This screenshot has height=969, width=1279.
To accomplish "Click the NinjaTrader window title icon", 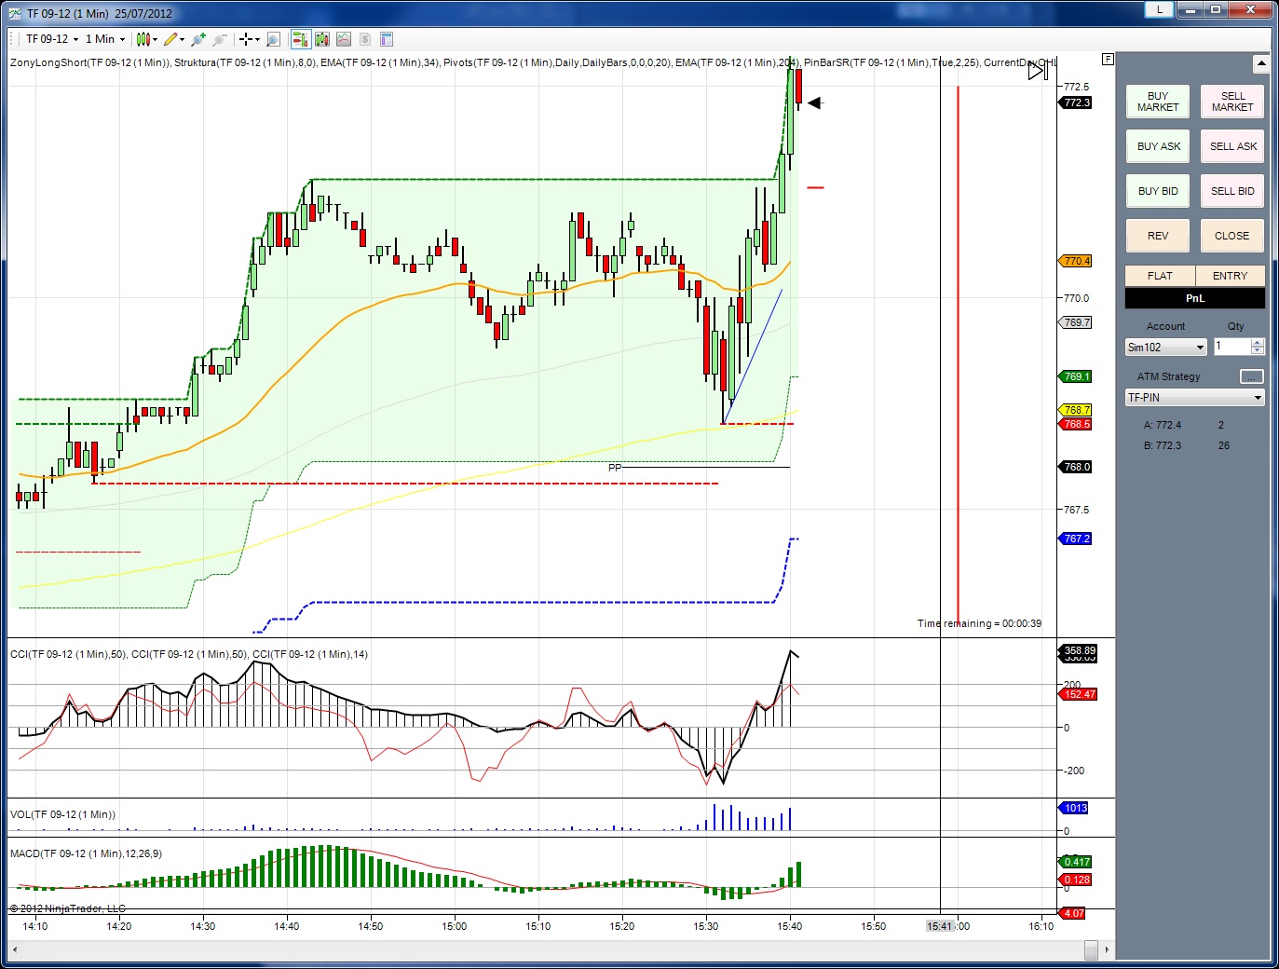I will pos(14,13).
